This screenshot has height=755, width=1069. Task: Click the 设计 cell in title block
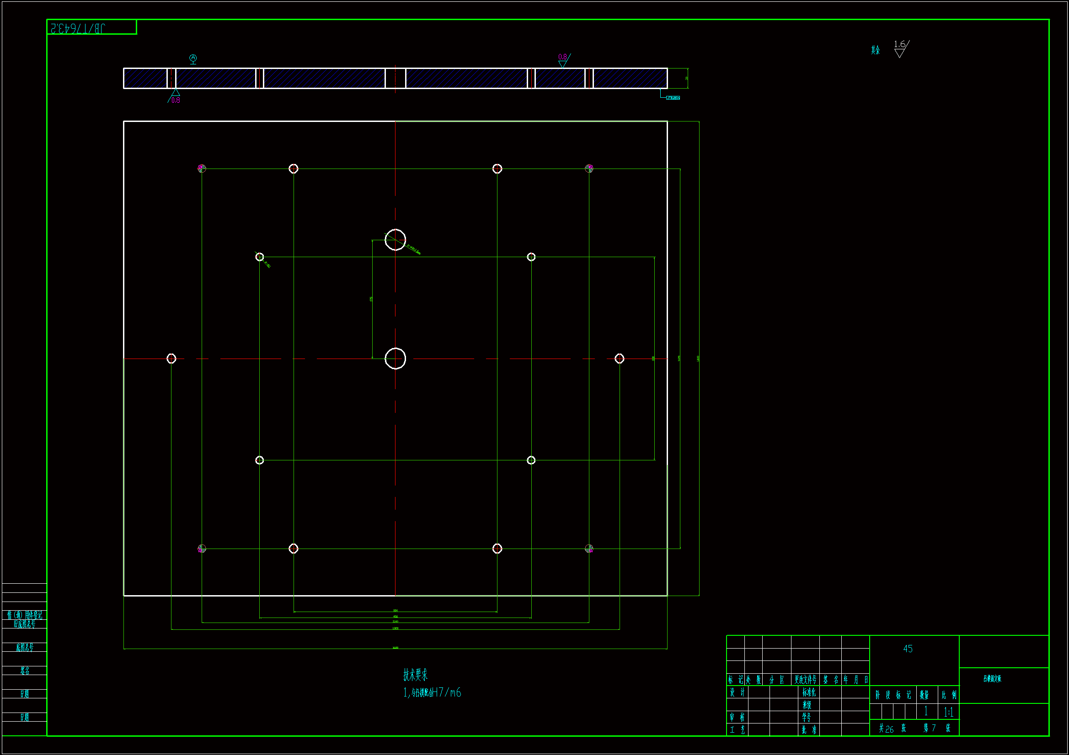[737, 692]
